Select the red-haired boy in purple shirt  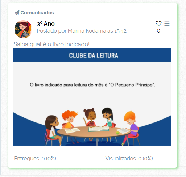131,127
